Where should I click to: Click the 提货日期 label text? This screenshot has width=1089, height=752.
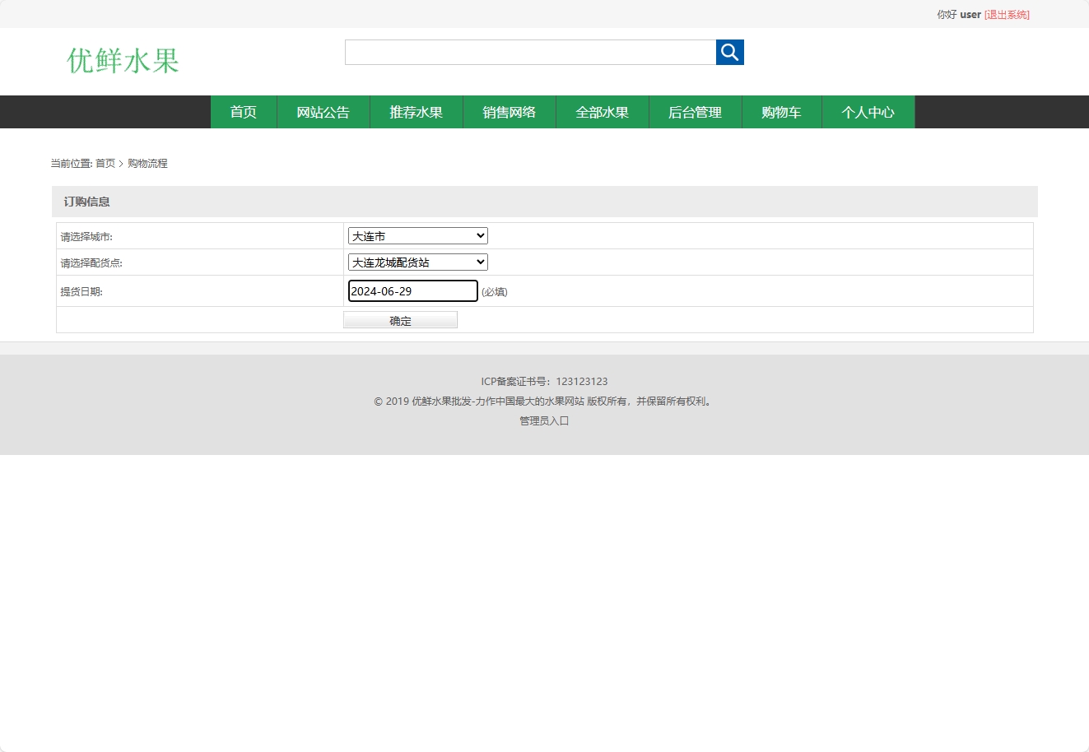(81, 291)
